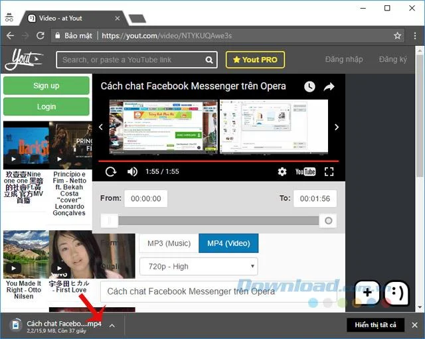Open the Watch Later clock icon

point(309,86)
